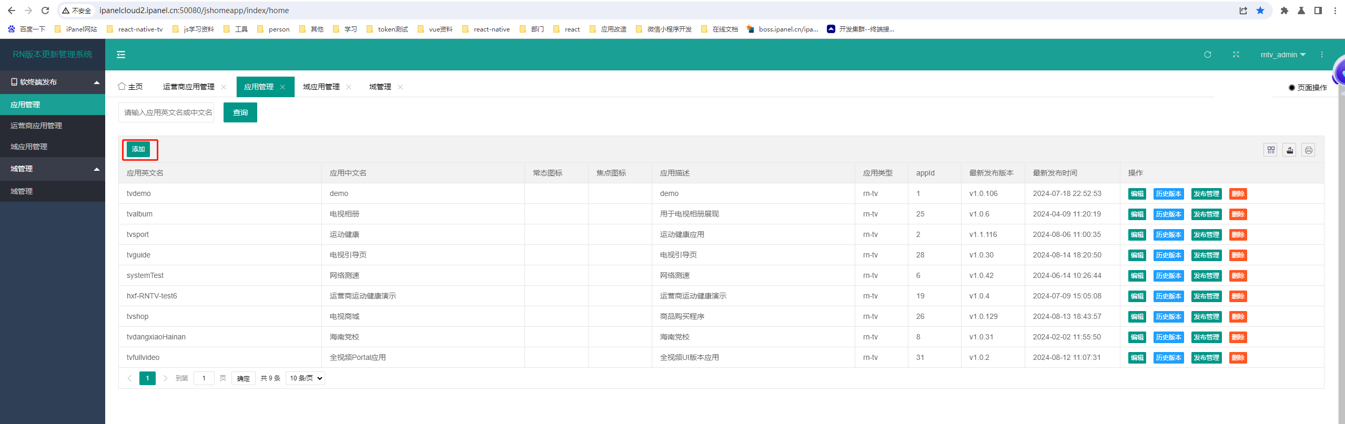Viewport: 1345px width, 424px height.
Task: Click the 查询 search button
Action: click(240, 112)
